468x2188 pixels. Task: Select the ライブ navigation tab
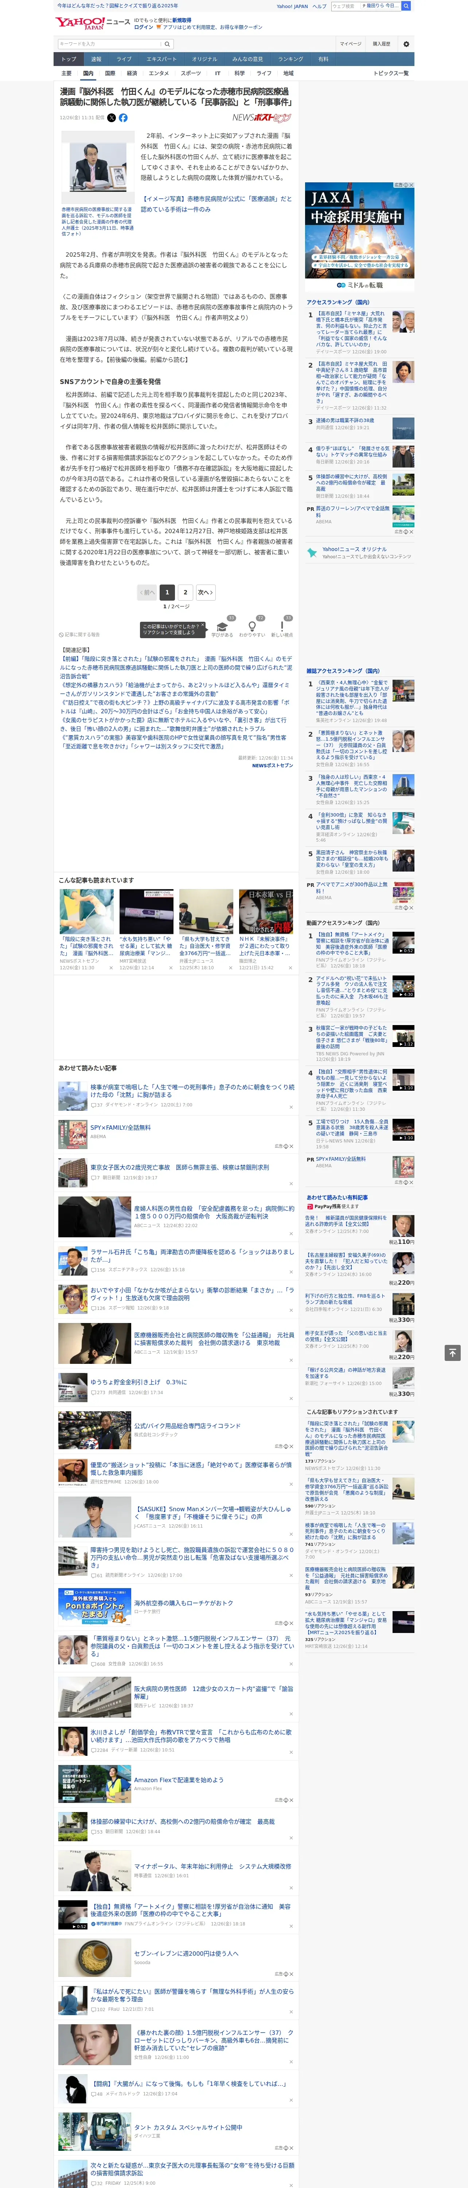click(x=124, y=59)
